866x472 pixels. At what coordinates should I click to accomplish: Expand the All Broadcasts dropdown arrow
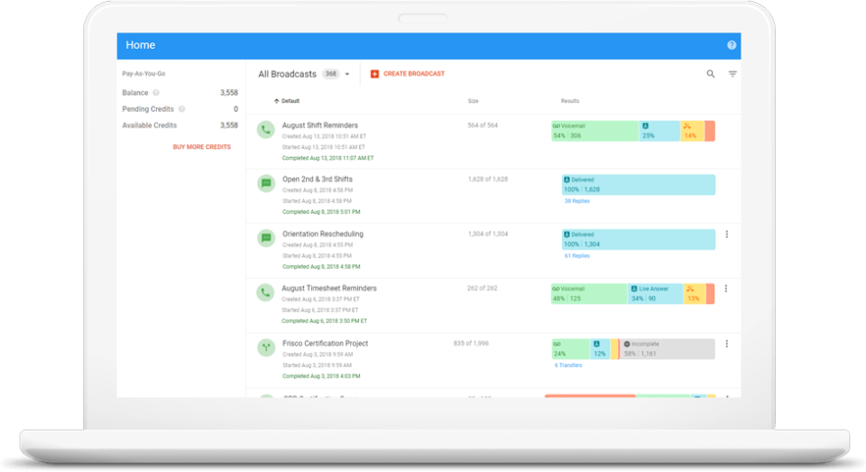(347, 74)
